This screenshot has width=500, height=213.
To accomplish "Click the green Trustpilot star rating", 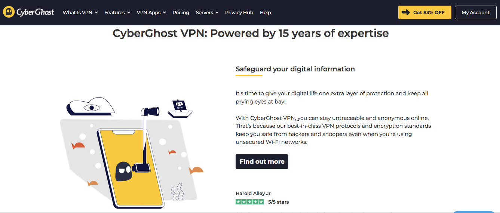I will (249, 202).
